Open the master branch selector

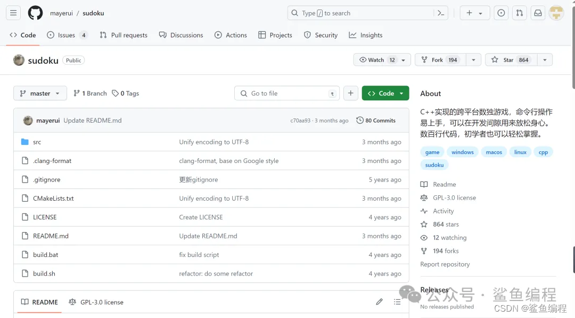point(40,93)
